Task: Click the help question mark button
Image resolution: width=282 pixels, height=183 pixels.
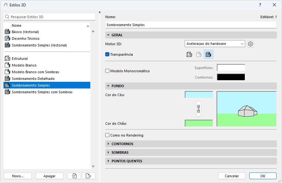Action: [x=260, y=5]
